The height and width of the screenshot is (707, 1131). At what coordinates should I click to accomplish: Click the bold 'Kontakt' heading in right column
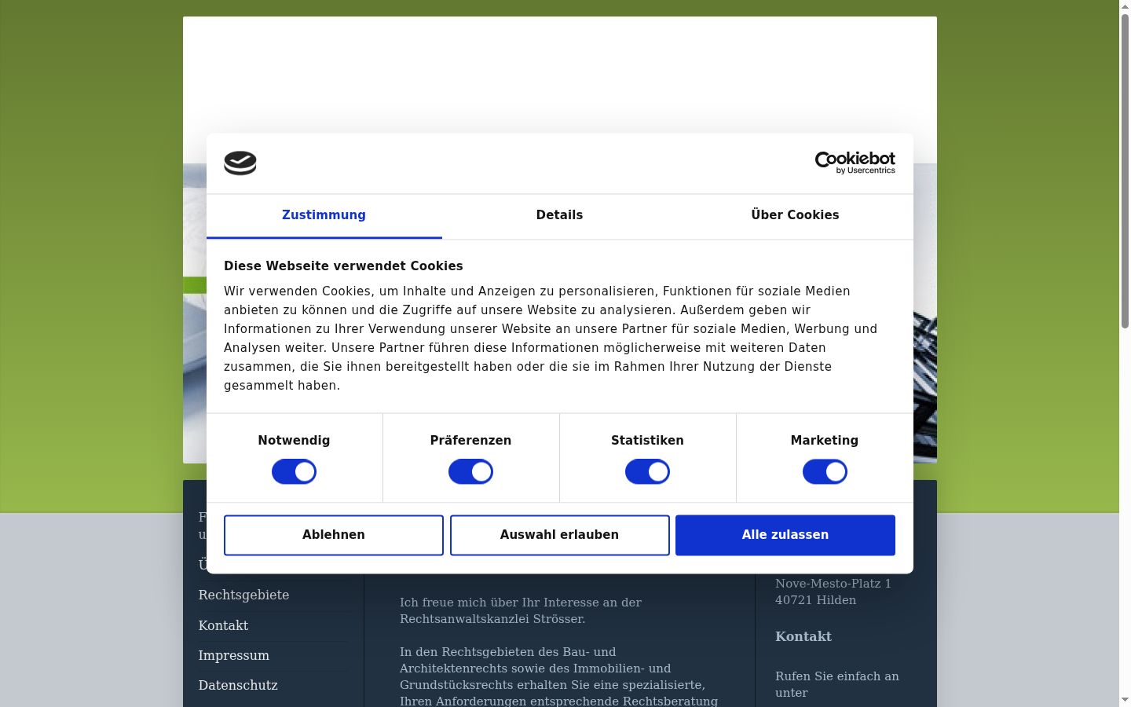pyautogui.click(x=803, y=636)
